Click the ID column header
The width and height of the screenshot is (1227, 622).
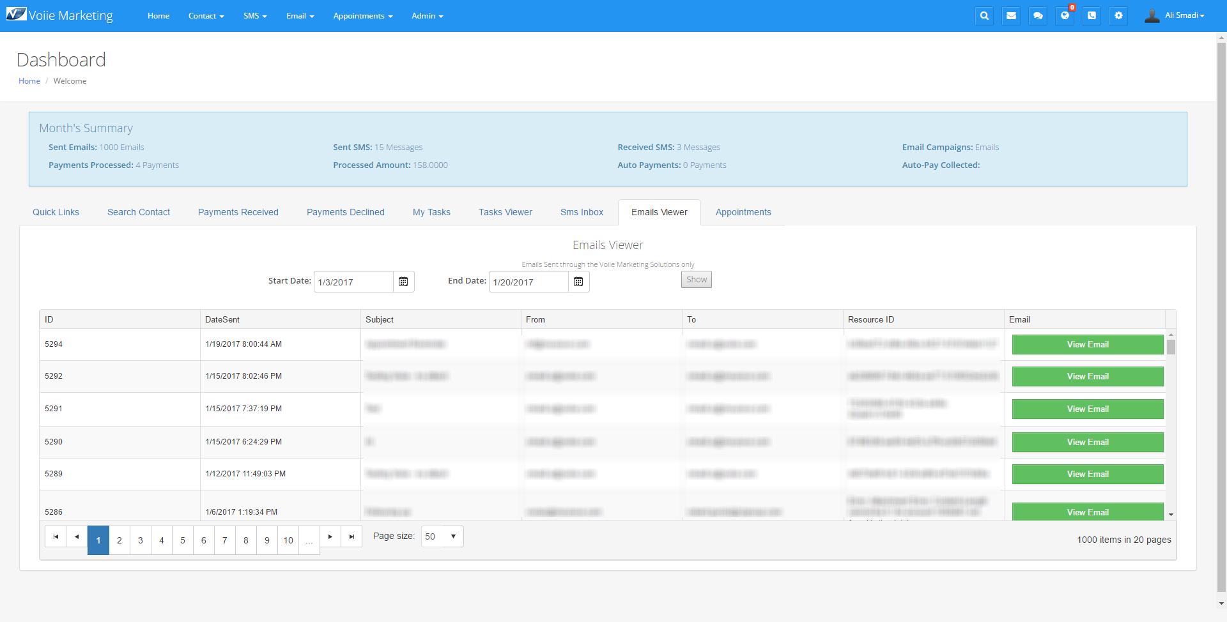pyautogui.click(x=120, y=319)
